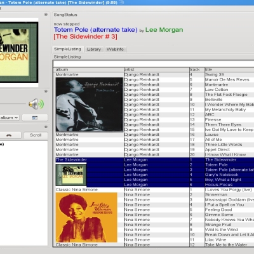This screenshot has height=254, width=254.
Task: Select the 'Appel Direct' track
Action: 217,150
